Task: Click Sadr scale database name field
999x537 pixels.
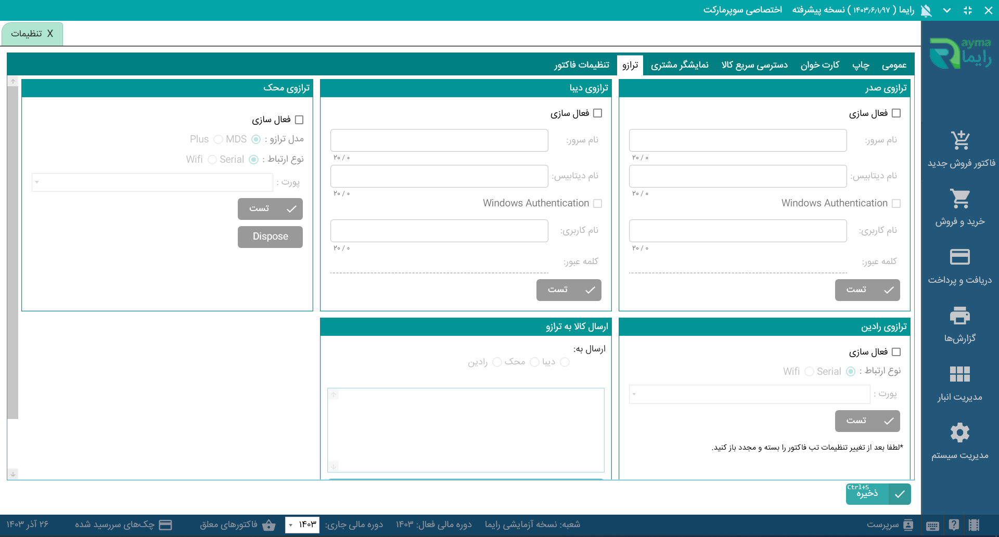Action: pos(738,176)
